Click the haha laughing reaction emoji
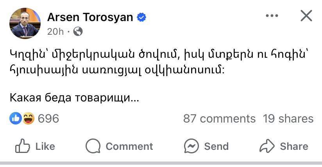The width and height of the screenshot is (322, 167). [x=28, y=118]
